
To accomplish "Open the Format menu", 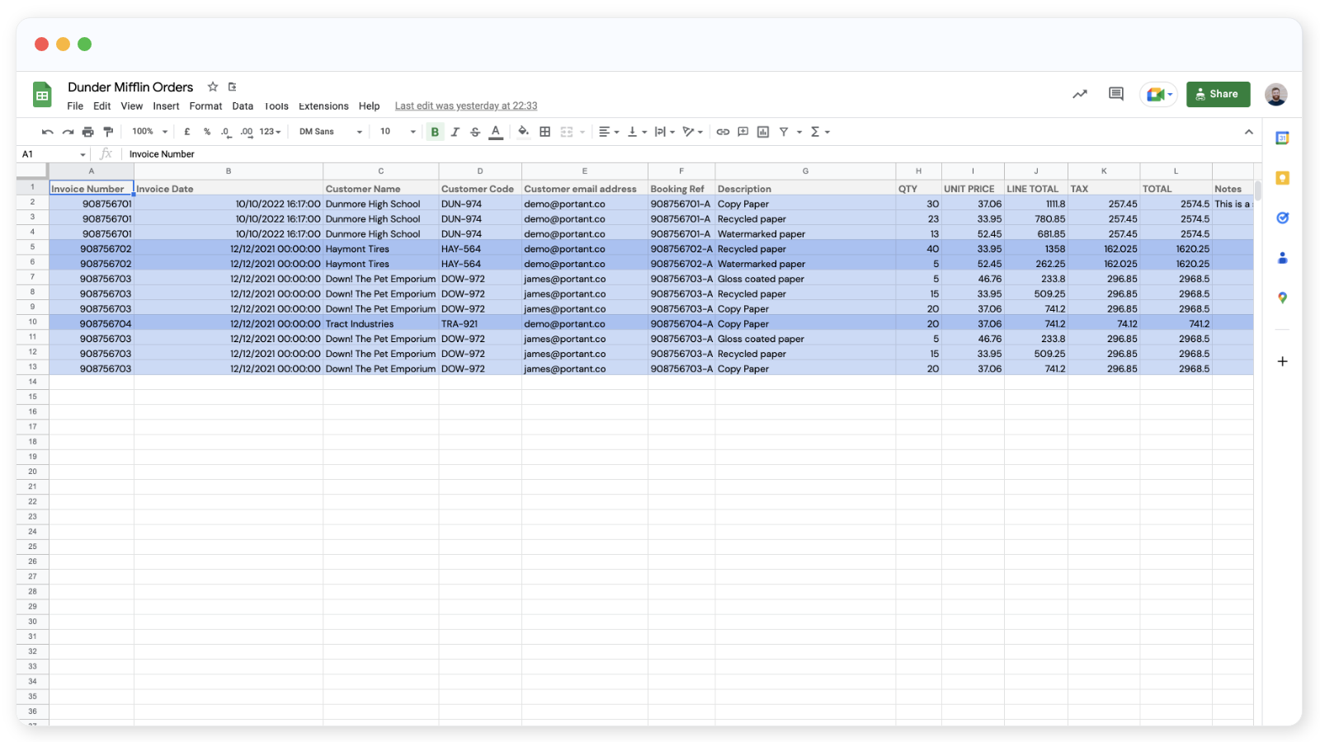I will [x=205, y=106].
